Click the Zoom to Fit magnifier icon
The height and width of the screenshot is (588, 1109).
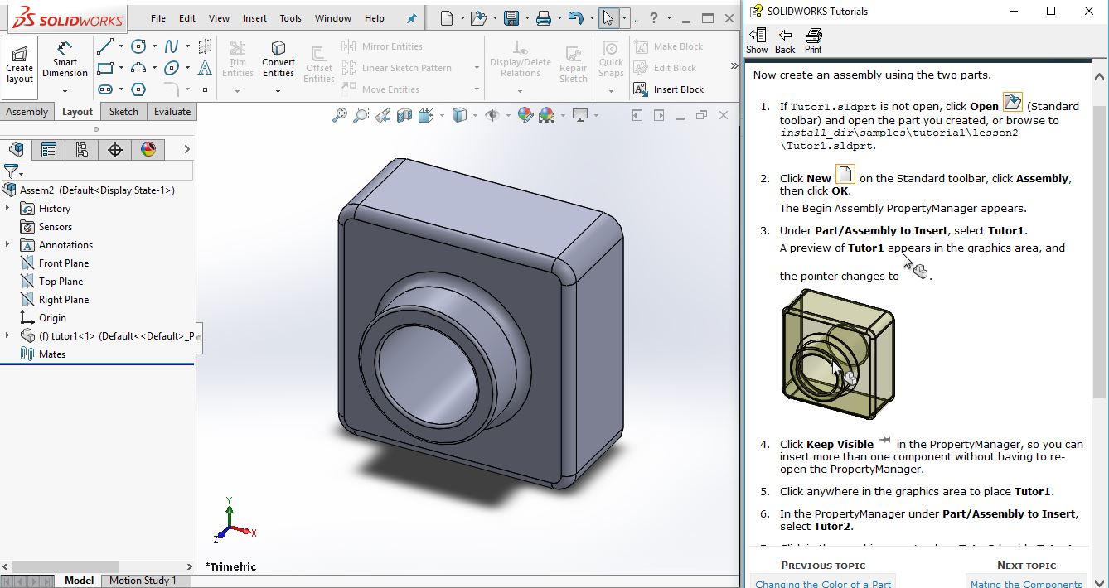click(340, 116)
